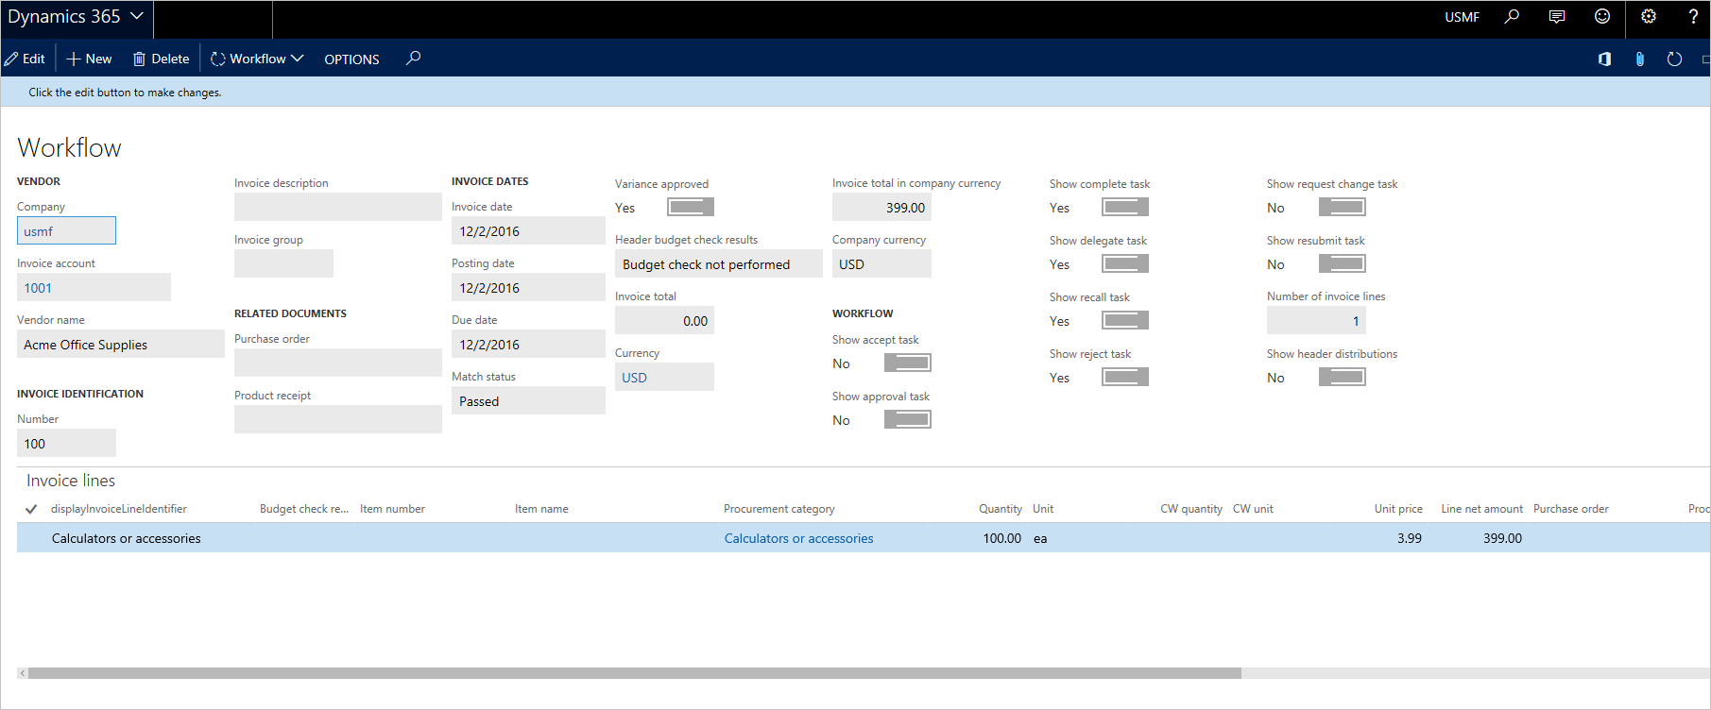Open the settings gear icon
The width and height of the screenshot is (1711, 710).
pyautogui.click(x=1649, y=16)
